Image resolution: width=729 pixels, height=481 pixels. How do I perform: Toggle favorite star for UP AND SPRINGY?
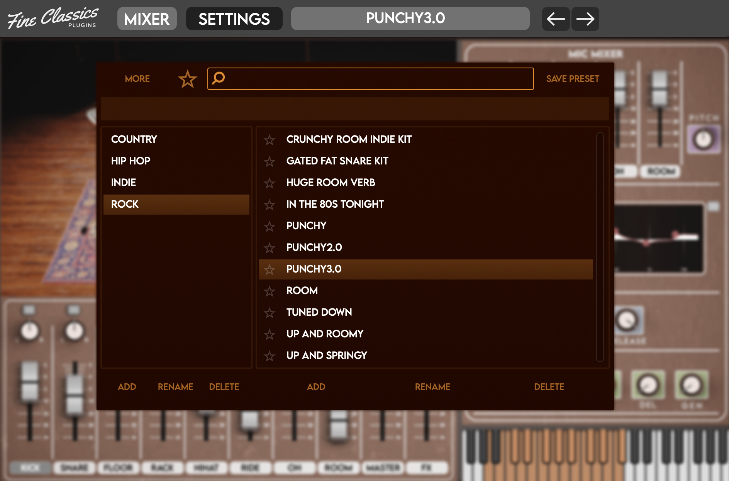coord(270,356)
